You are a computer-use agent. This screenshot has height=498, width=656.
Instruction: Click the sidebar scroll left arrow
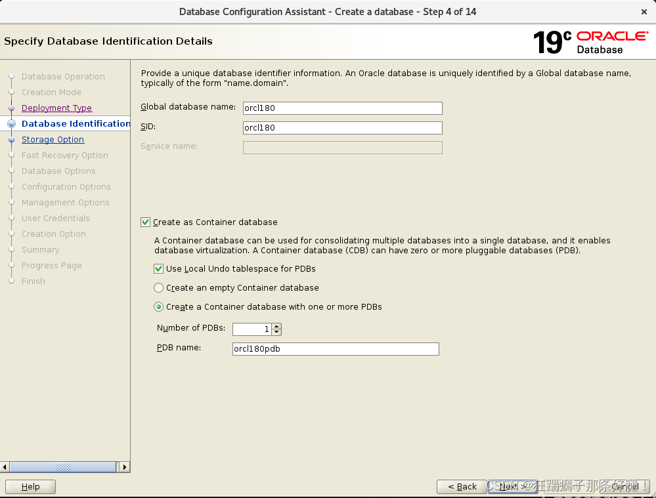click(x=5, y=467)
